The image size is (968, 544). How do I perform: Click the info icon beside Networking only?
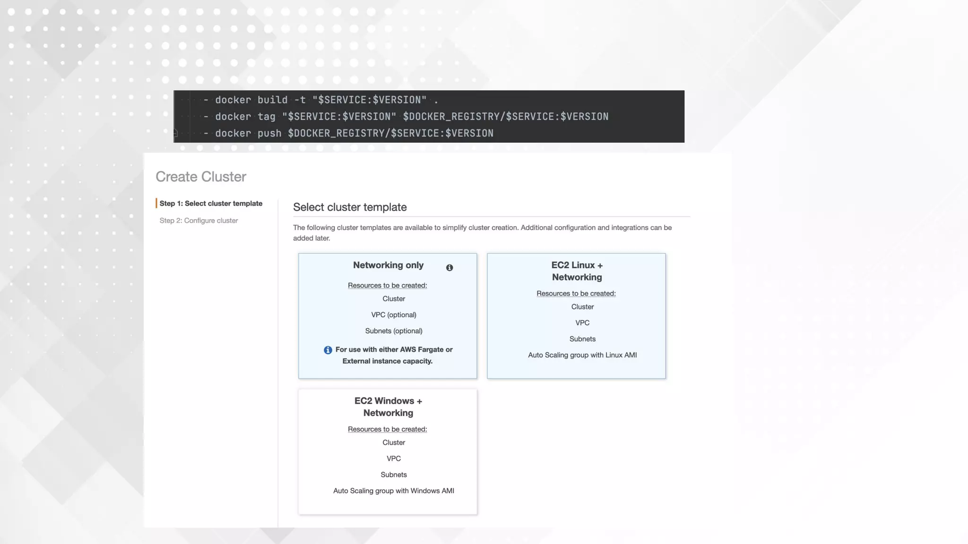click(x=449, y=268)
